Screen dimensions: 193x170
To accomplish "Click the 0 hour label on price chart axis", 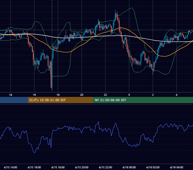I will 129,95.
